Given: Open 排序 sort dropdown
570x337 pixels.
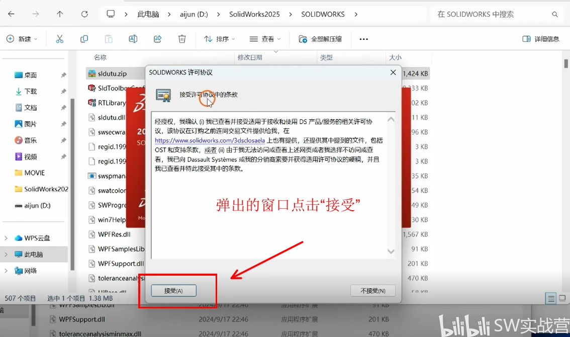Looking at the screenshot, I should click(x=219, y=39).
